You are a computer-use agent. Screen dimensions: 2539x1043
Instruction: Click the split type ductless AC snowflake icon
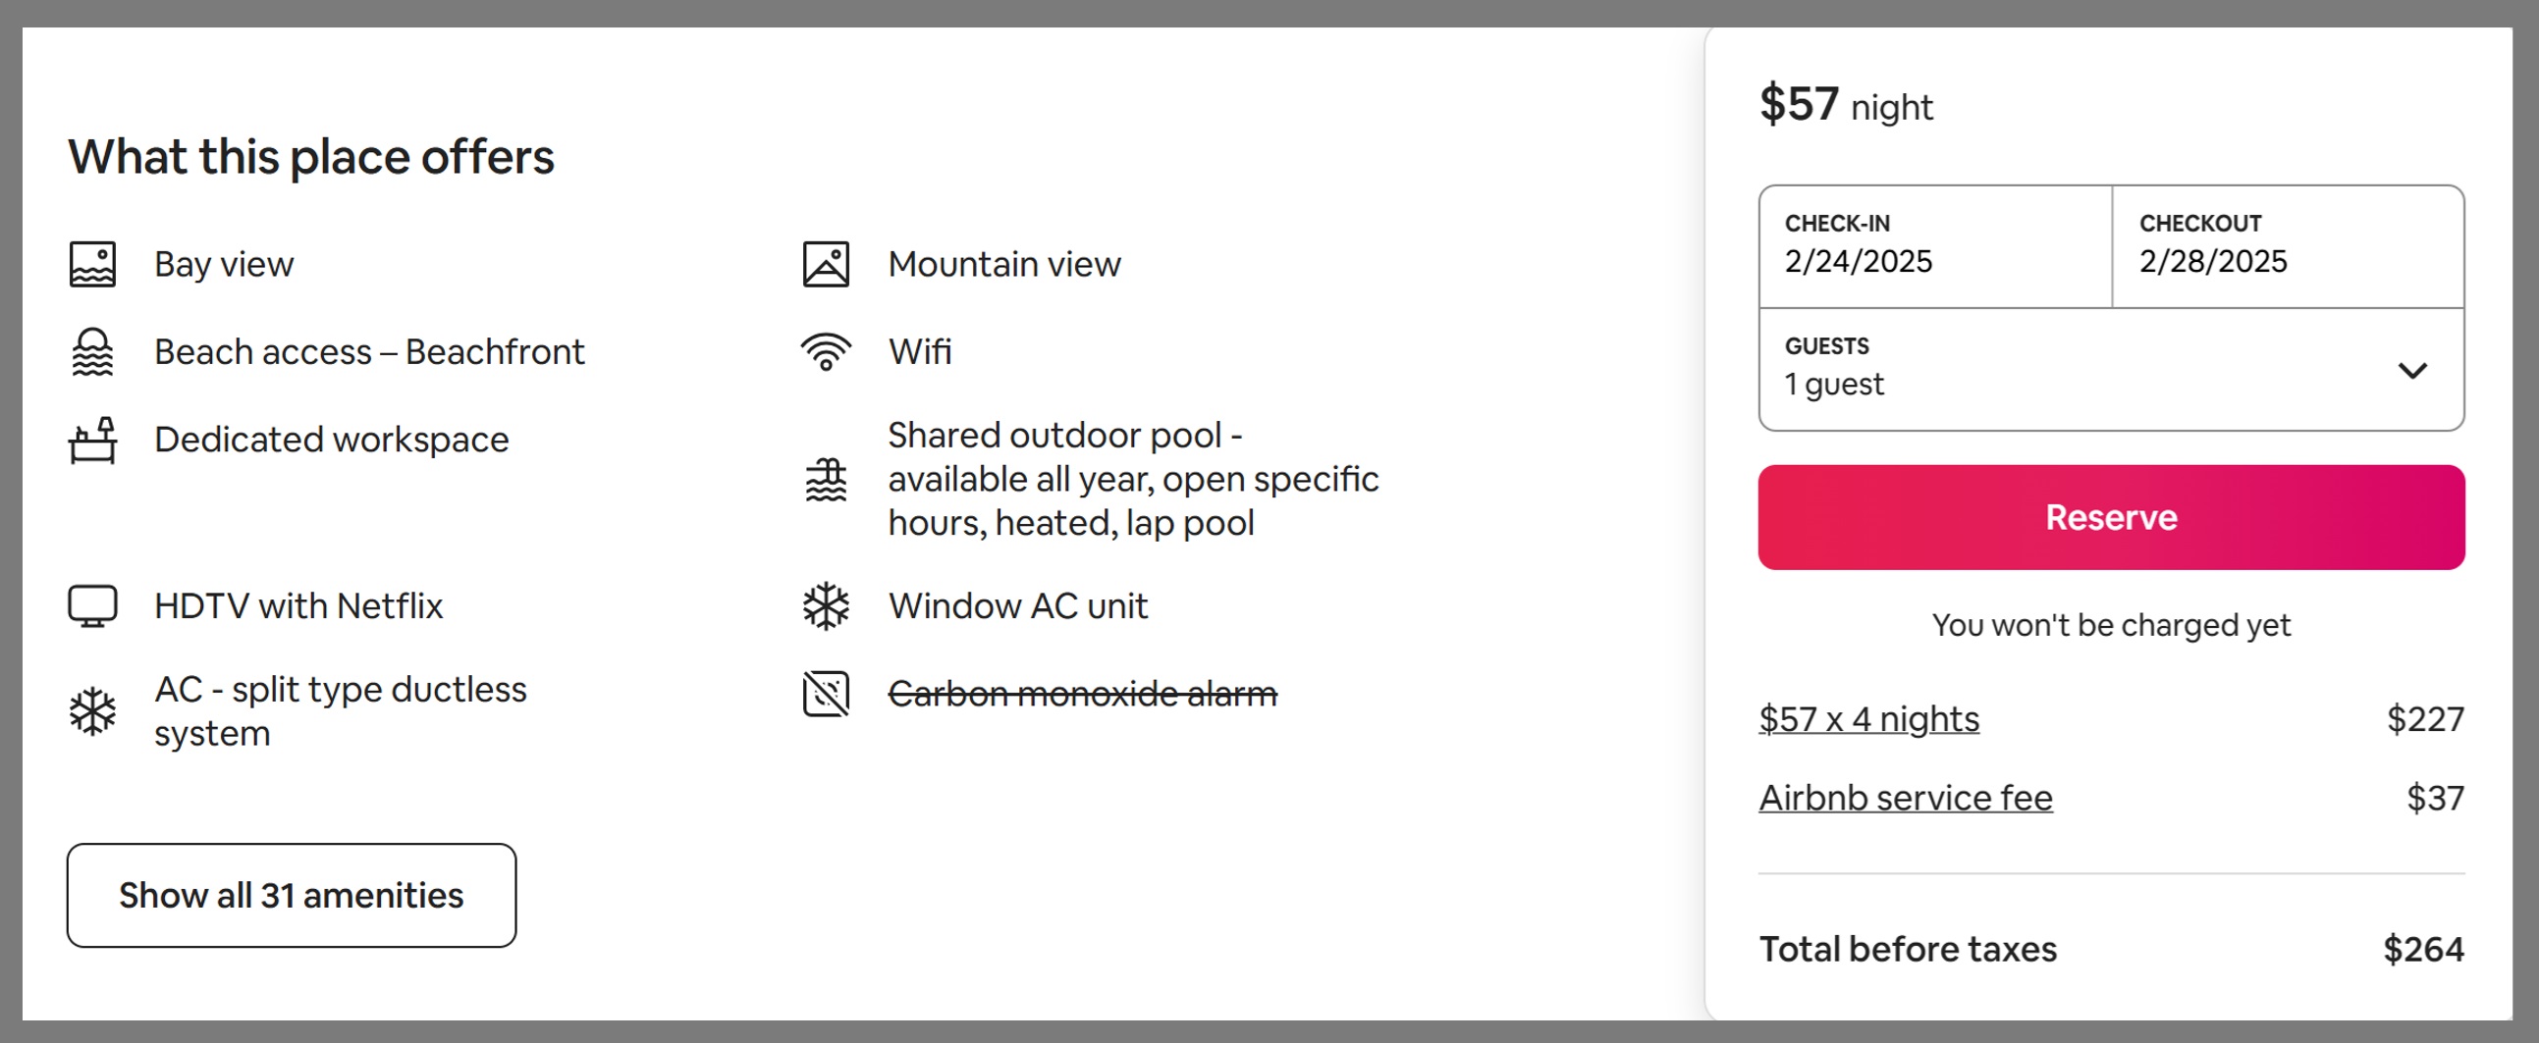(92, 711)
